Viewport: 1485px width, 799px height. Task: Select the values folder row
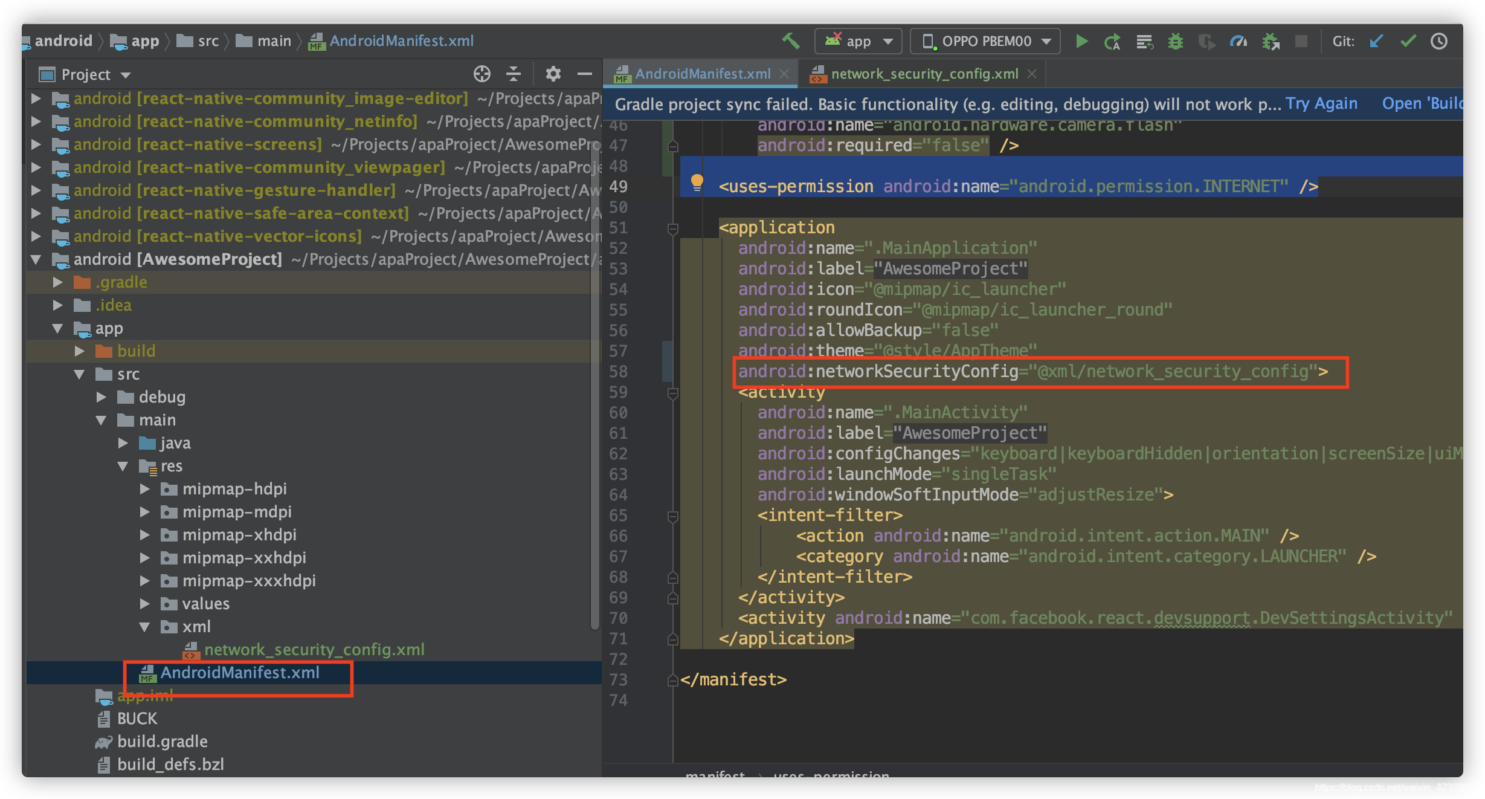pyautogui.click(x=314, y=604)
